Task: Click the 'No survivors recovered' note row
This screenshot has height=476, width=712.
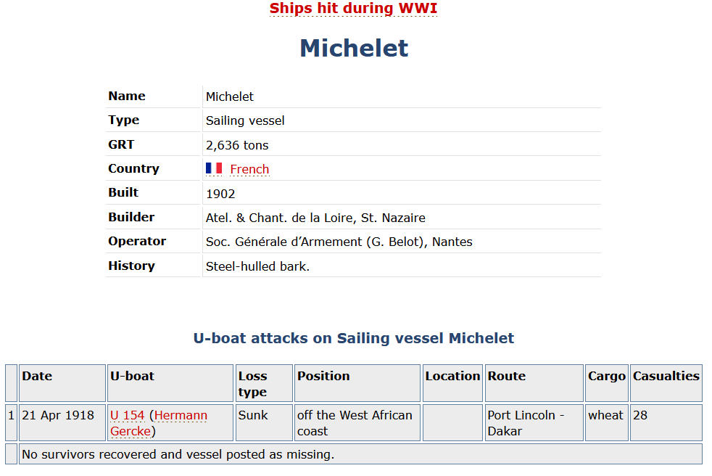Action: click(x=360, y=454)
